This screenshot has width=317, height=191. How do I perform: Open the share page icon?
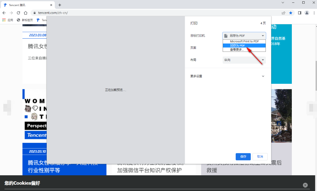283,13
